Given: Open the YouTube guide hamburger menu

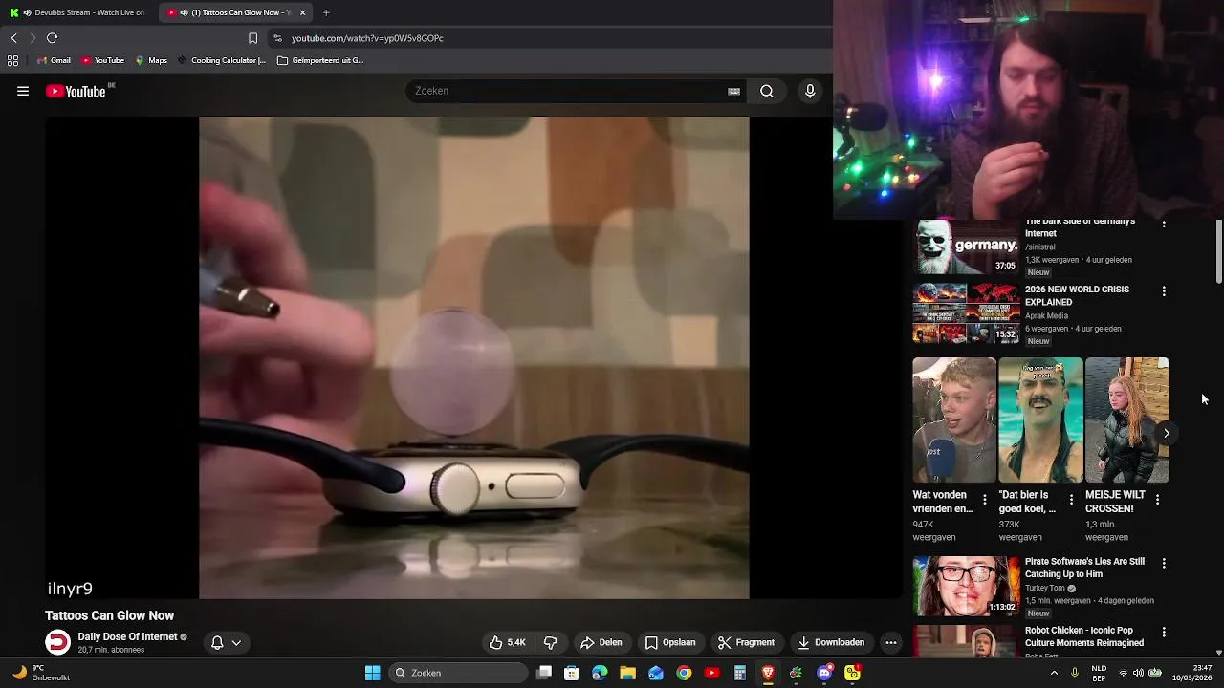Looking at the screenshot, I should 23,91.
